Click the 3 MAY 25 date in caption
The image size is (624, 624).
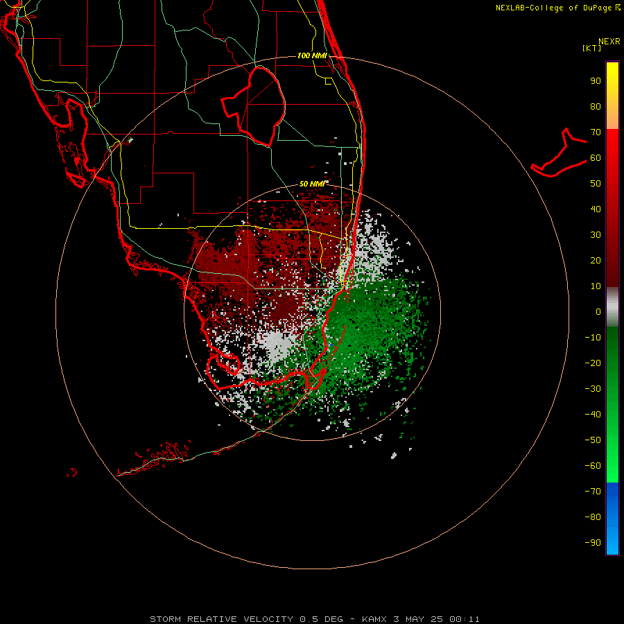point(418,619)
